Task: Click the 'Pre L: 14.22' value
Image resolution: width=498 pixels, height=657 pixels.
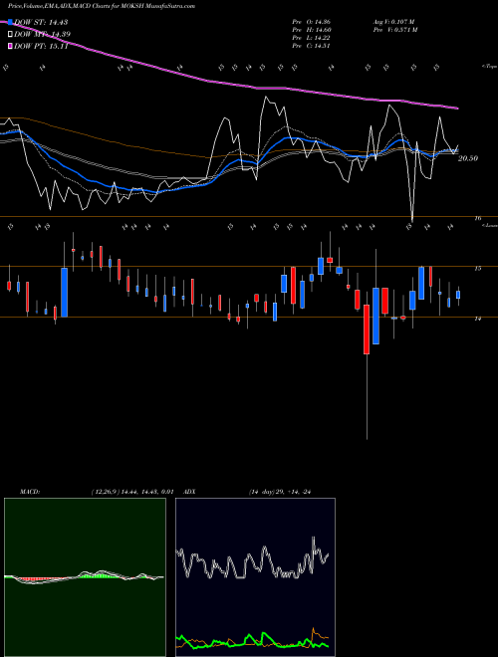Action: coord(312,38)
